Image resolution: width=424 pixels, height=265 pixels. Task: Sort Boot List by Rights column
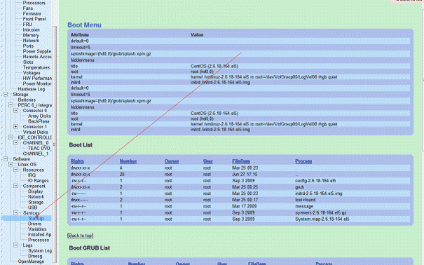pyautogui.click(x=77, y=161)
